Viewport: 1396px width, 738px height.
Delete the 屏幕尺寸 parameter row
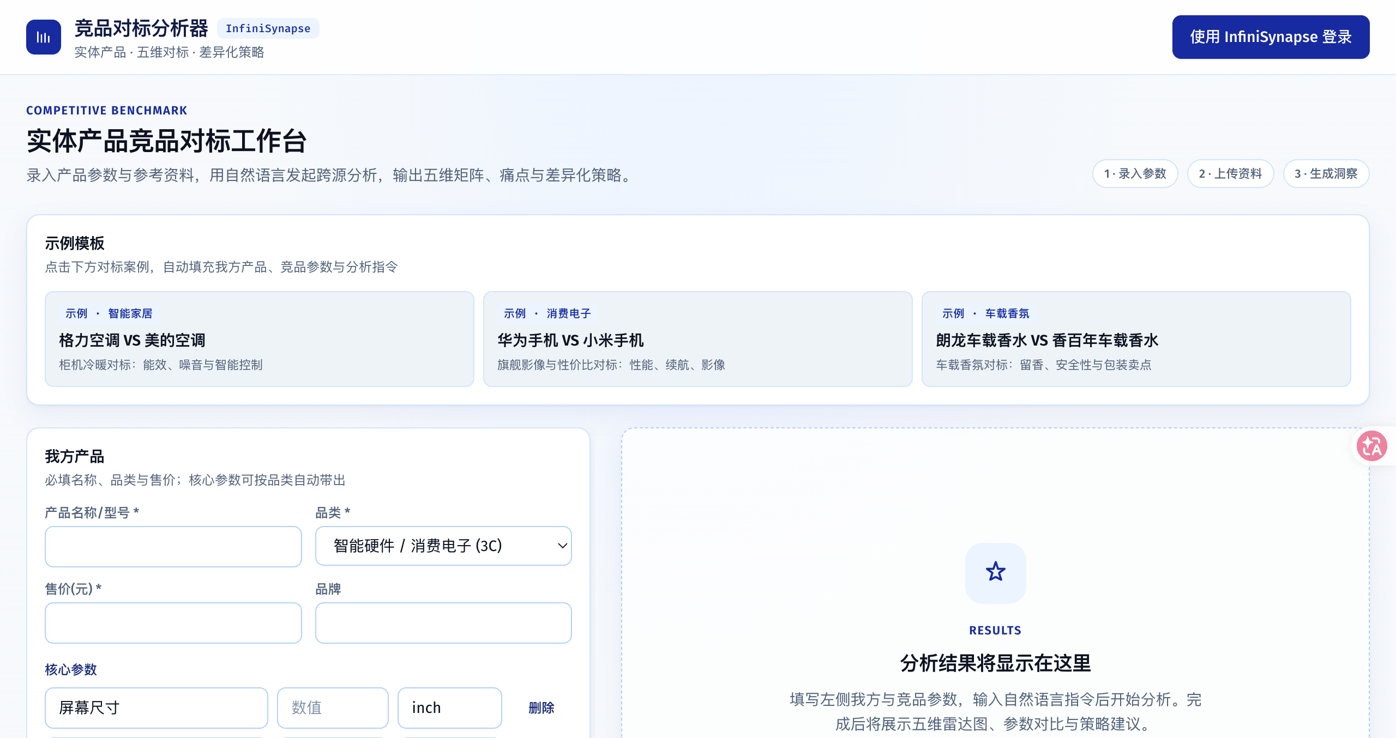pyautogui.click(x=541, y=708)
